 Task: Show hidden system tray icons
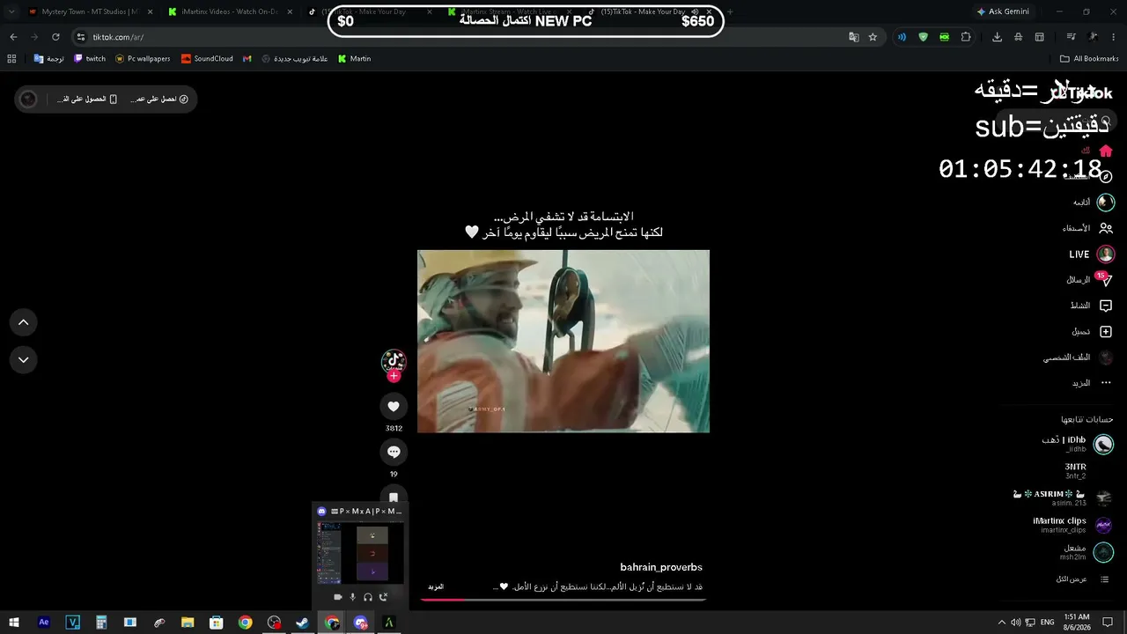click(x=1002, y=623)
